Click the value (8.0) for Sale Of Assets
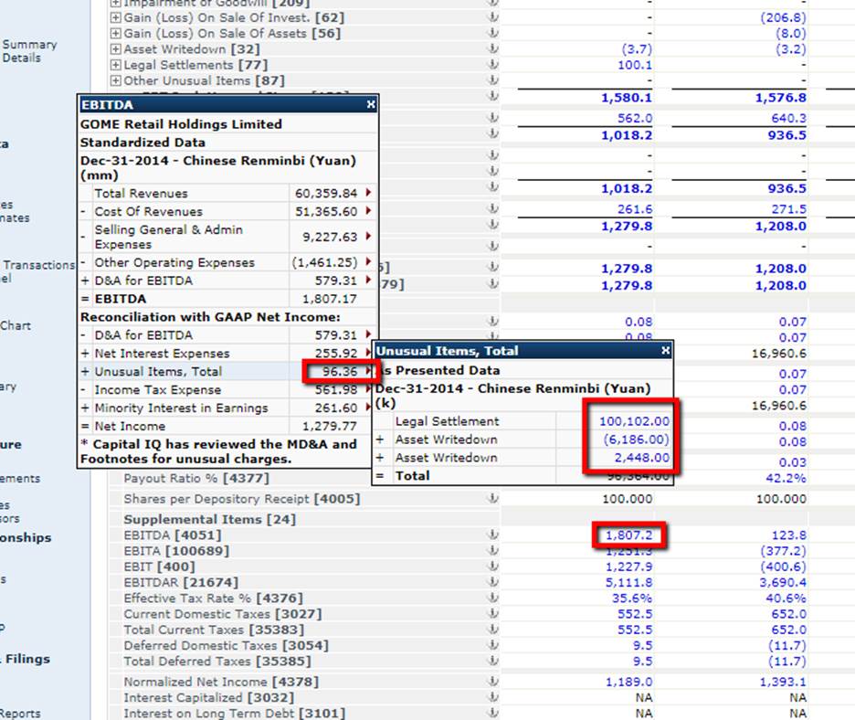Viewport: 855px width, 720px height. (791, 33)
